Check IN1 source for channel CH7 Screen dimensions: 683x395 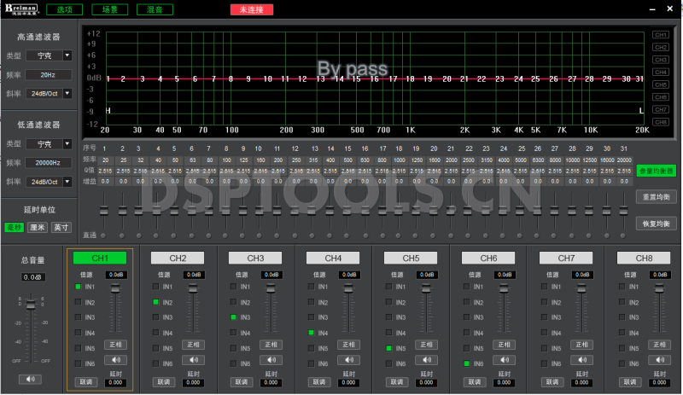click(x=545, y=288)
